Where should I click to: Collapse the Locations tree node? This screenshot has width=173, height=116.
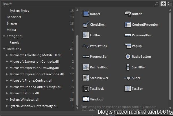[4, 49]
